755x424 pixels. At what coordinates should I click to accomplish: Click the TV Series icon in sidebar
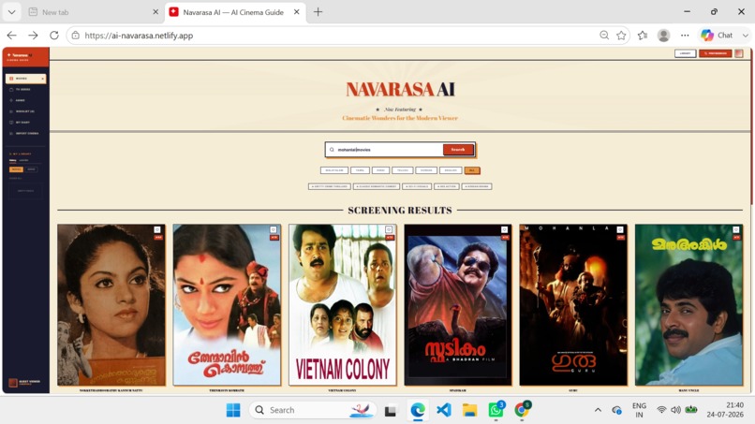coord(11,90)
